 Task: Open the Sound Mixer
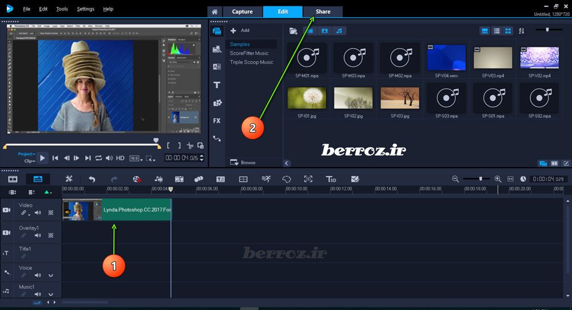(x=158, y=179)
